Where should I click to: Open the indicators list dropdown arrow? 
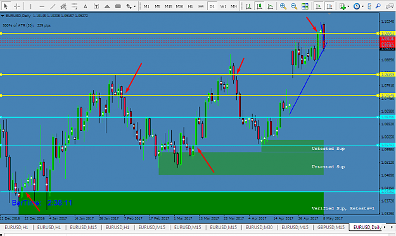[348, 6]
